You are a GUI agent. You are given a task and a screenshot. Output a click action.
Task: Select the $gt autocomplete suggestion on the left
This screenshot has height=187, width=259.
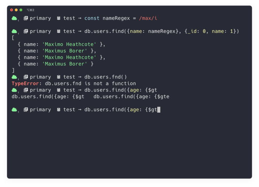48,97
